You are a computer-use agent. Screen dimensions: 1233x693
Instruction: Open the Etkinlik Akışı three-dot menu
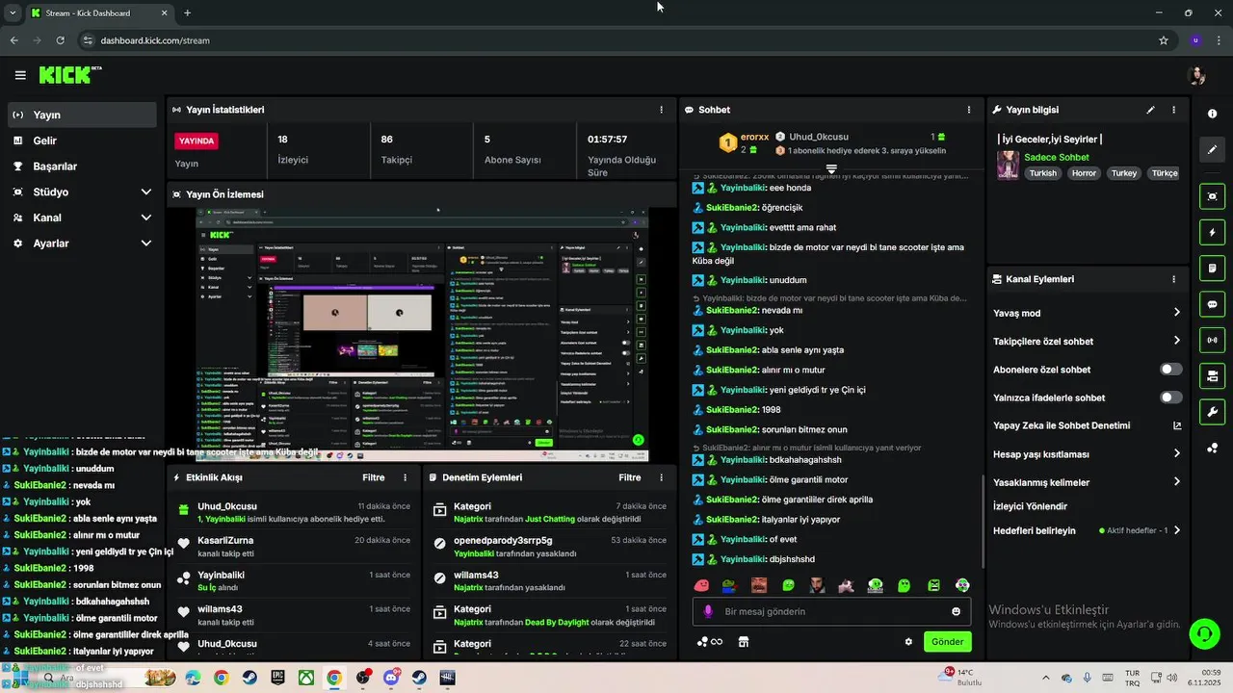click(405, 477)
